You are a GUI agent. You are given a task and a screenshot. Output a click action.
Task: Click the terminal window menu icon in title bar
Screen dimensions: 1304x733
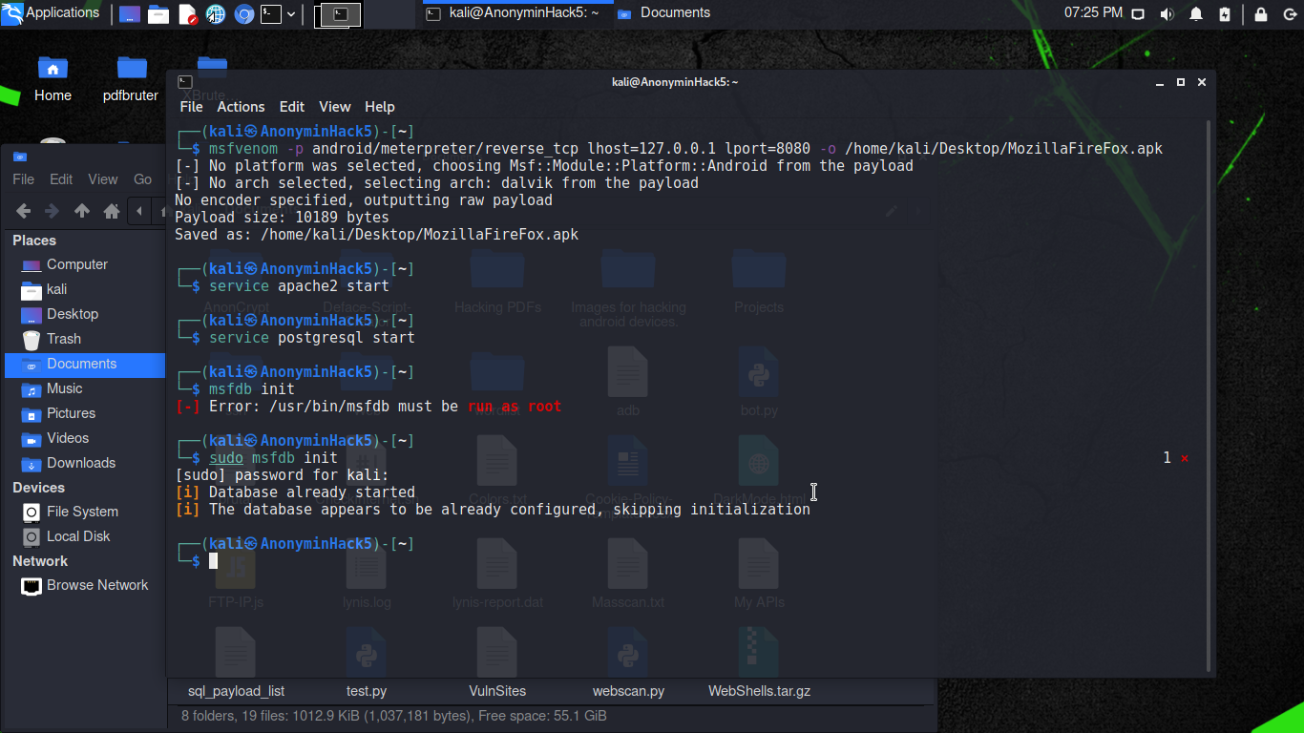click(185, 82)
